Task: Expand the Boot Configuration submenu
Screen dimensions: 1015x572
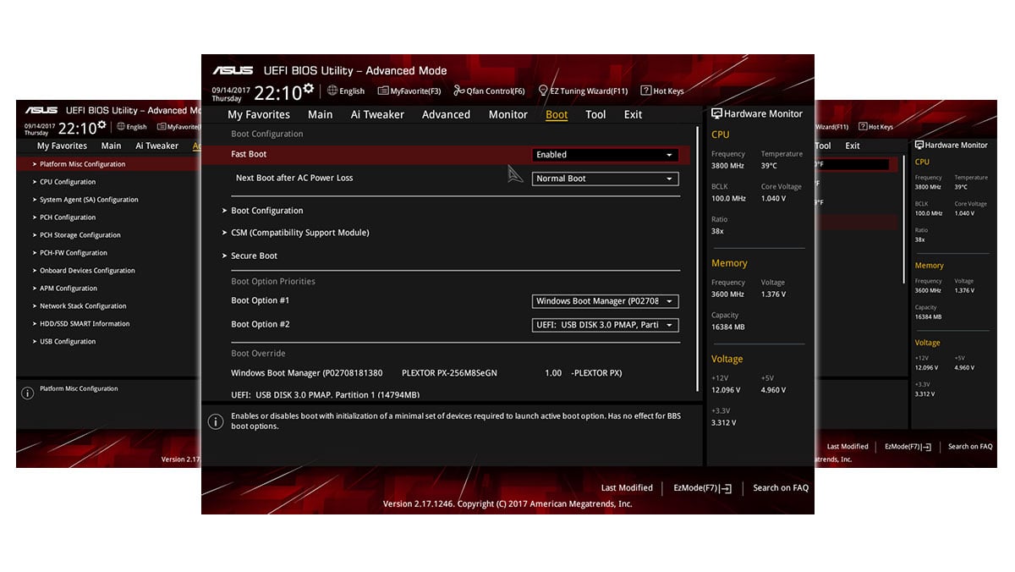Action: click(x=266, y=211)
